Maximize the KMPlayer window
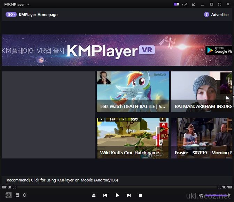 [x=211, y=4]
